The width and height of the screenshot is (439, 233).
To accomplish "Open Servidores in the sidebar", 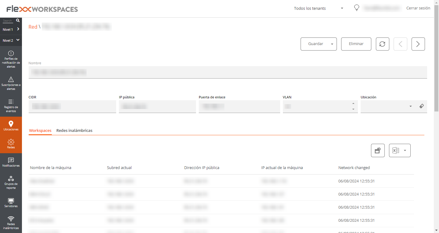I will 11,203.
